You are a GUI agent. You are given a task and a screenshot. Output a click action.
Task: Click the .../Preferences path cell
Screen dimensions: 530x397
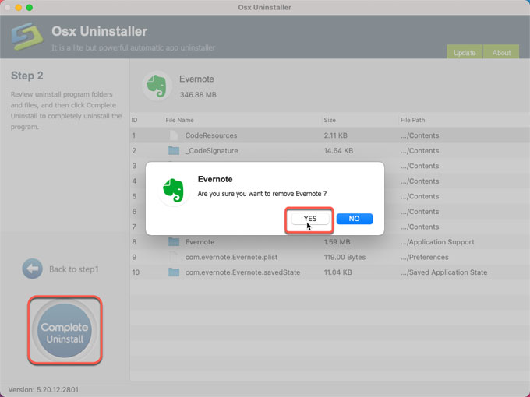(424, 257)
